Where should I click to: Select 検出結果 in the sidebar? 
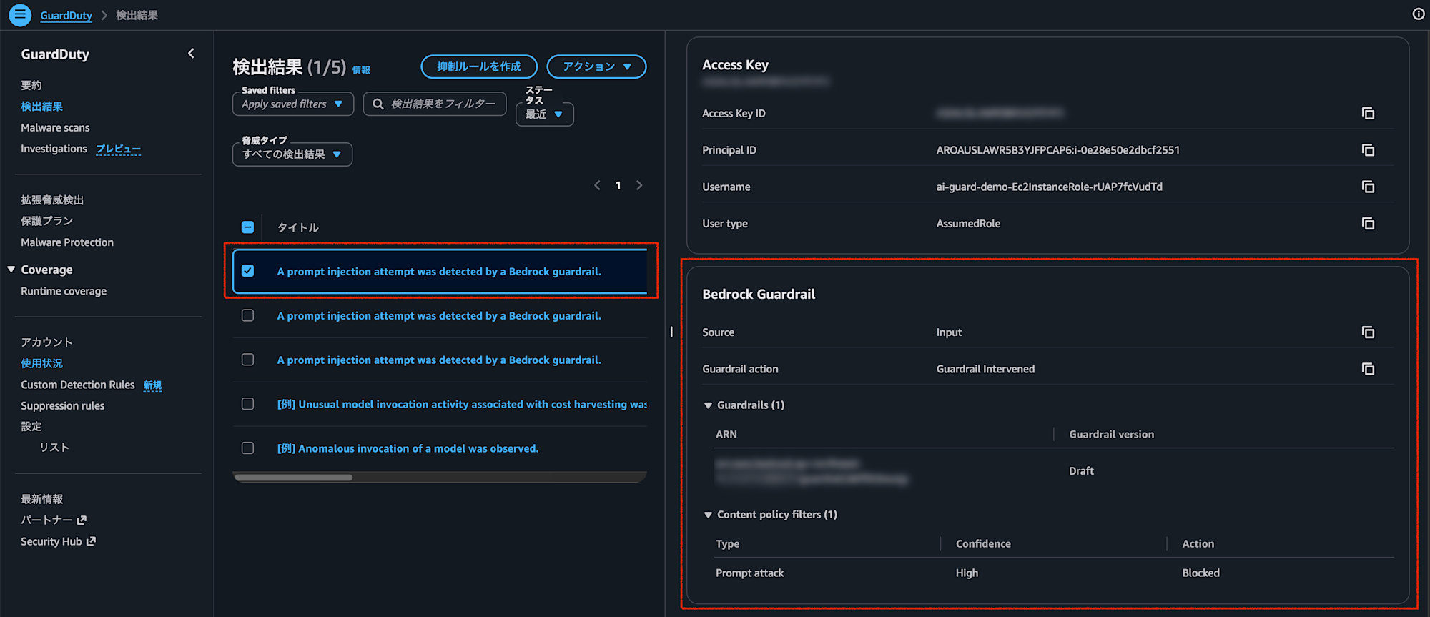point(42,107)
